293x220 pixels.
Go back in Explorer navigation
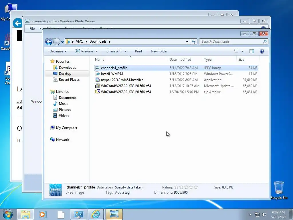click(x=49, y=42)
